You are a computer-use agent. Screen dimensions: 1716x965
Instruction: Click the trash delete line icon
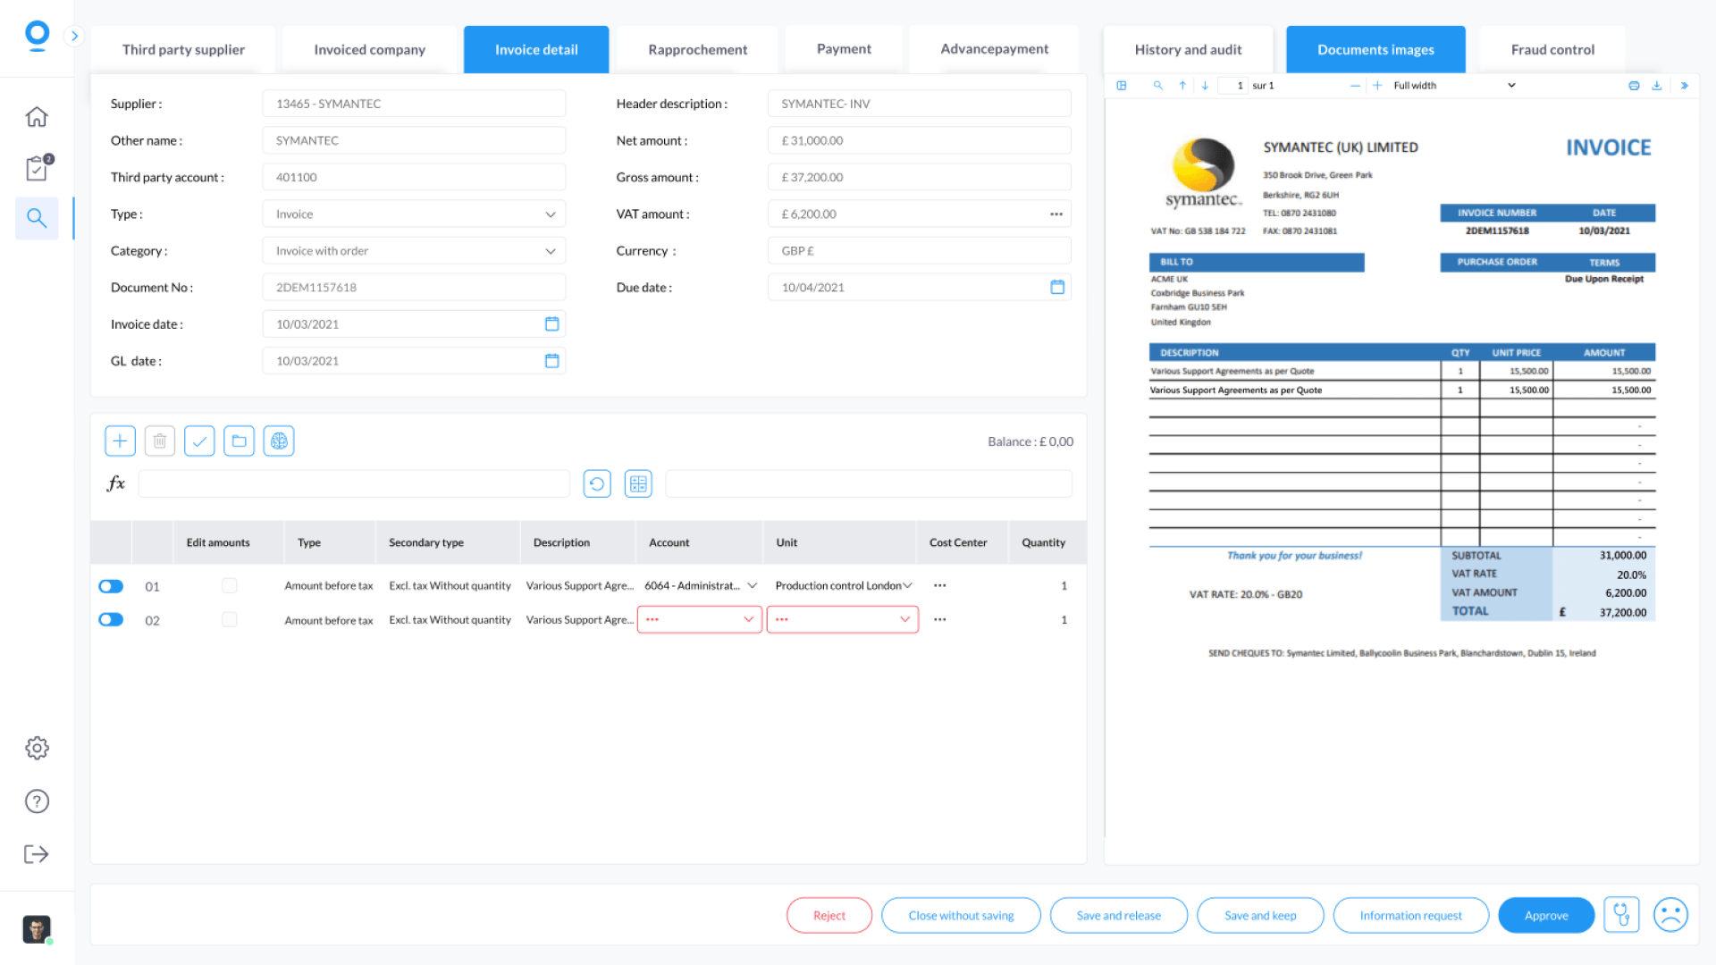159,441
